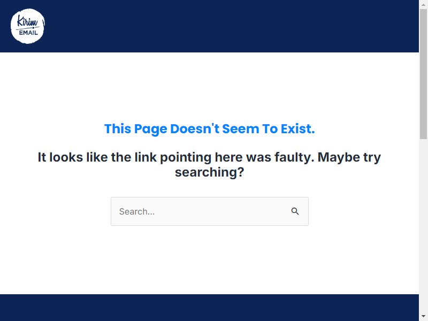Click the word "searching?" in the message
Screen dimensions: 428x321
[210, 172]
